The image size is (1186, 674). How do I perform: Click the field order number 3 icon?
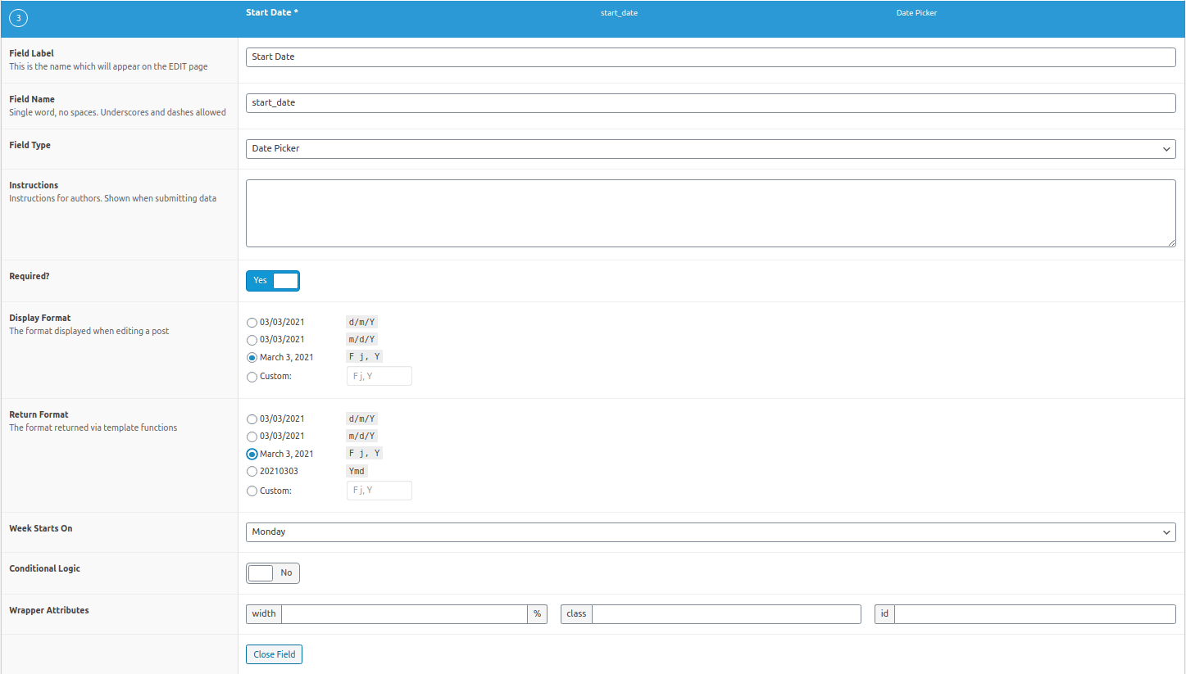click(x=18, y=17)
